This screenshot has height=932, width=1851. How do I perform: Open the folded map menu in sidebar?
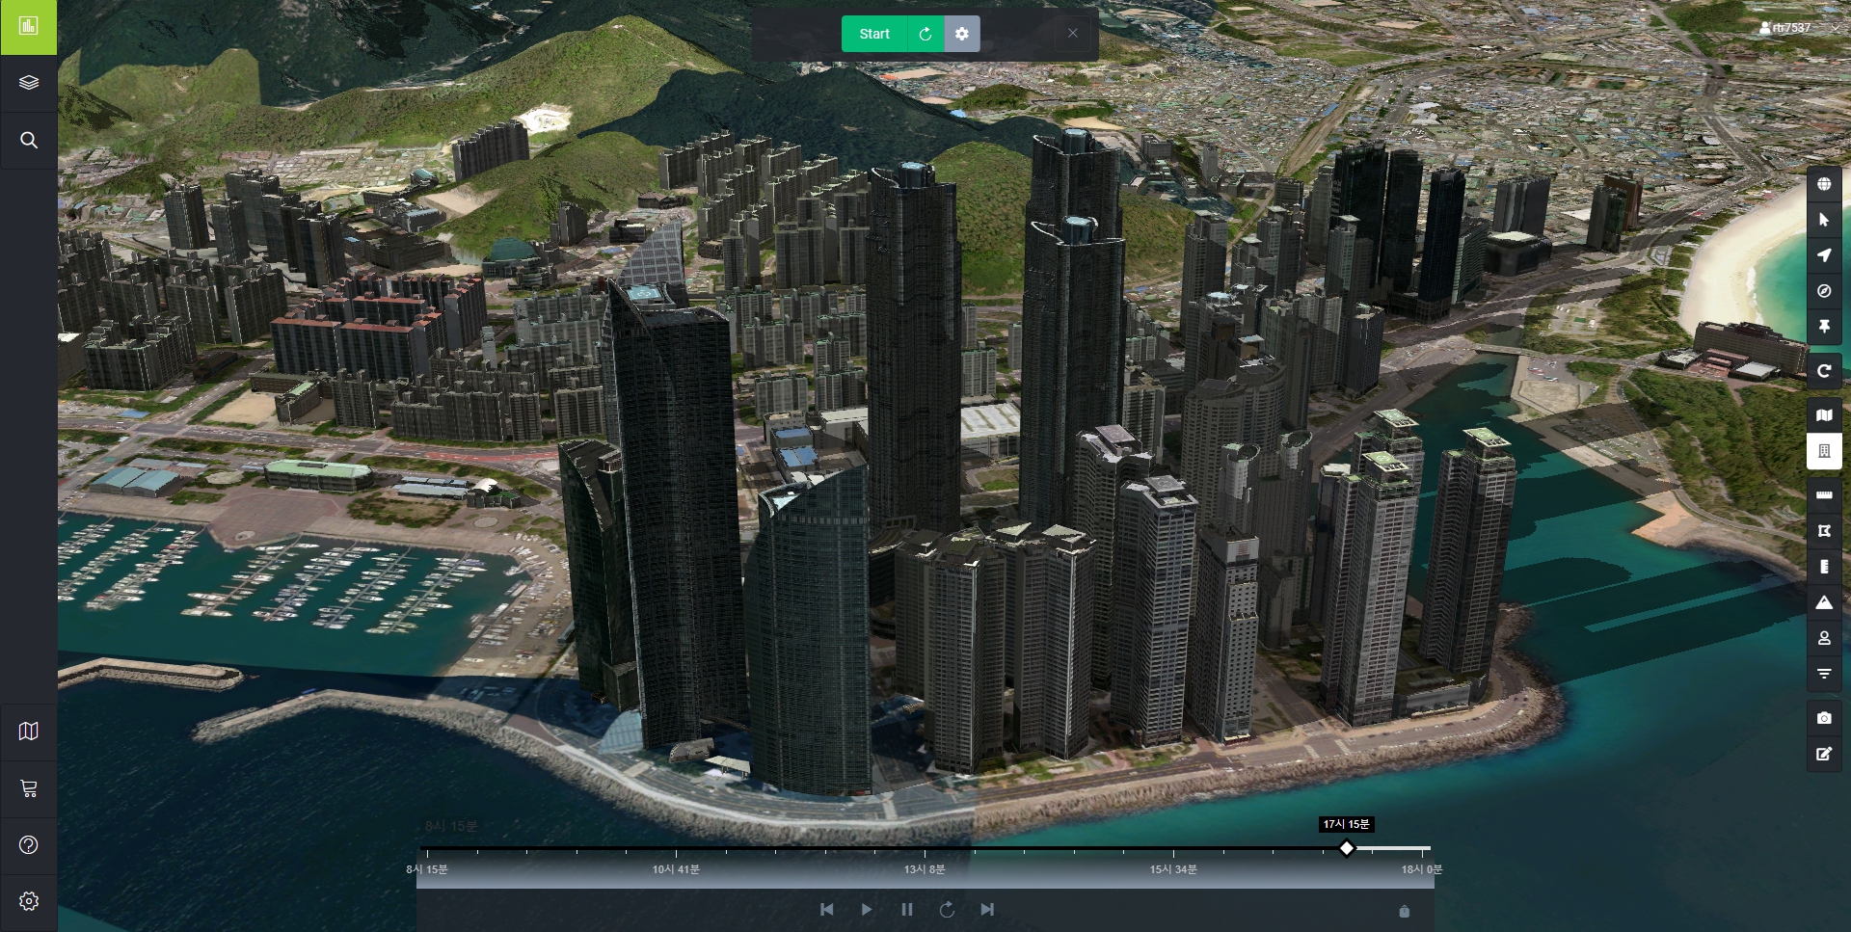29,732
